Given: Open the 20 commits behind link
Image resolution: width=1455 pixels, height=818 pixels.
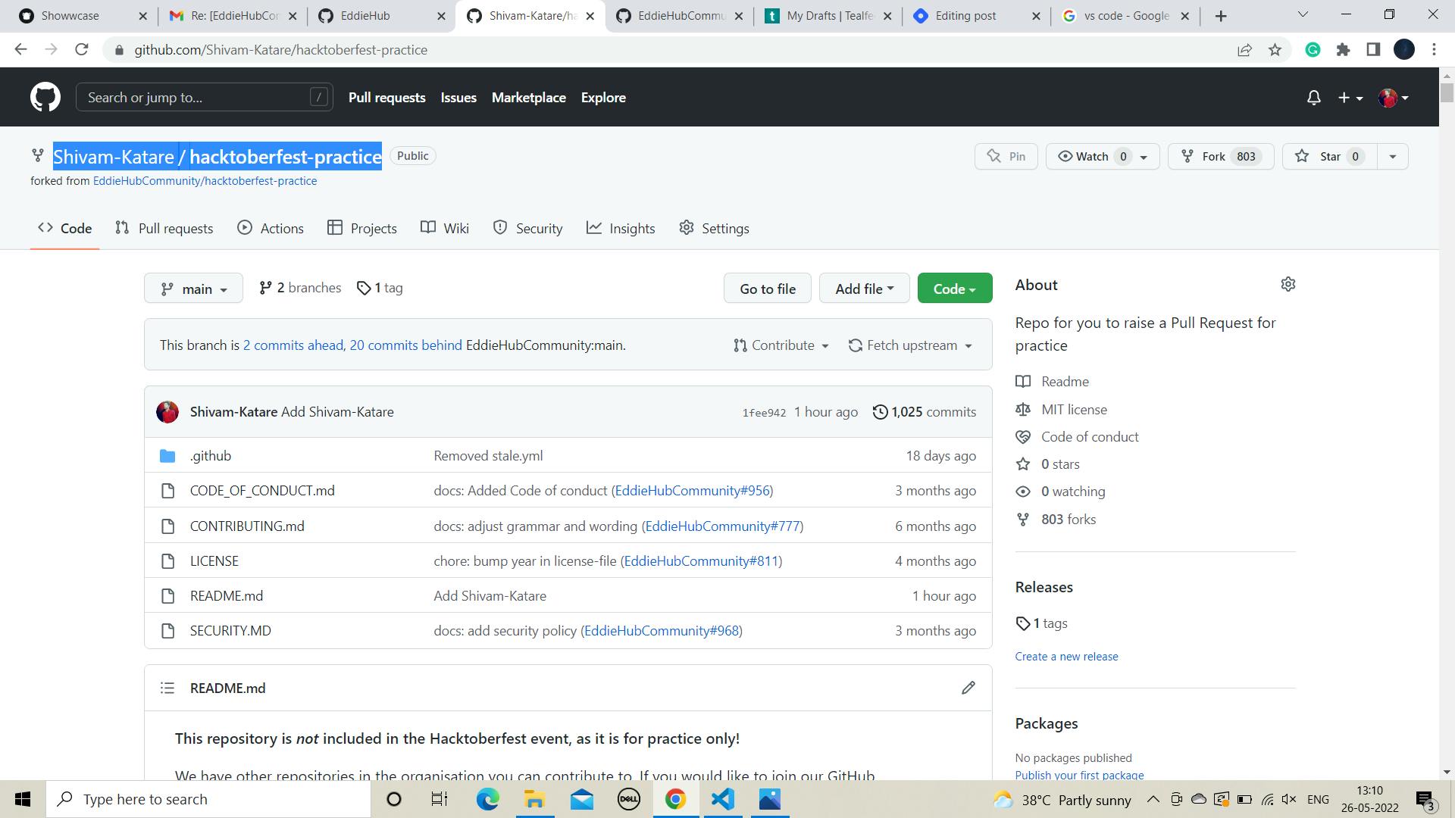Looking at the screenshot, I should (x=405, y=345).
